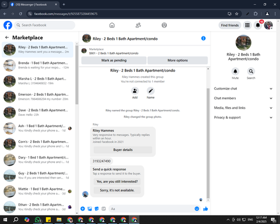
Task: Open the Friends icon in top navigation
Action: click(x=138, y=25)
